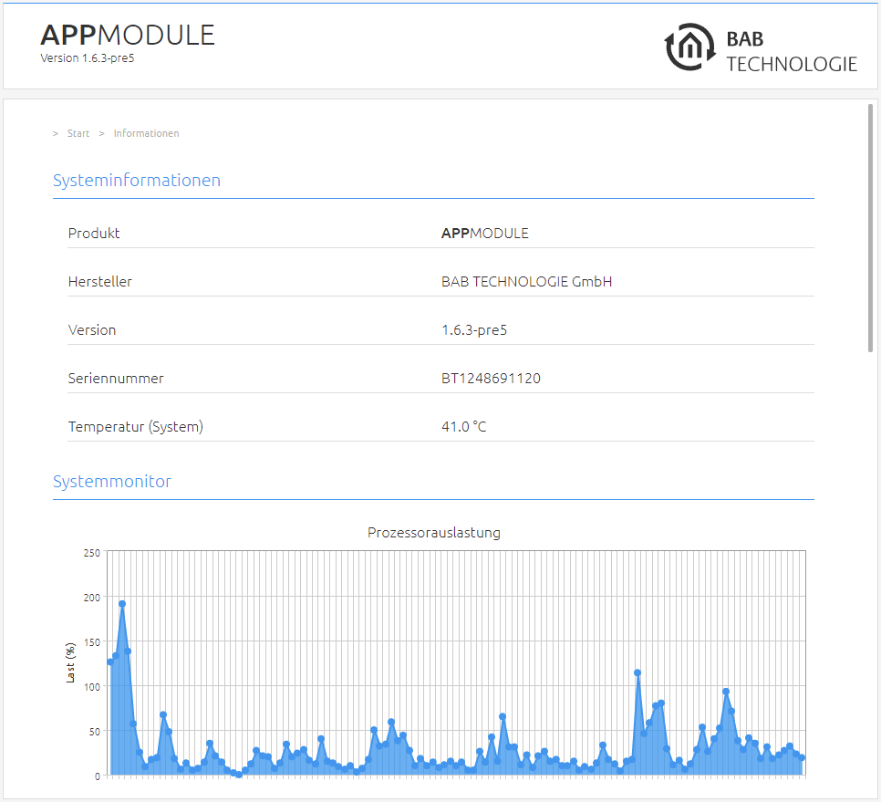Select the Produkt row label
The width and height of the screenshot is (881, 802).
94,234
